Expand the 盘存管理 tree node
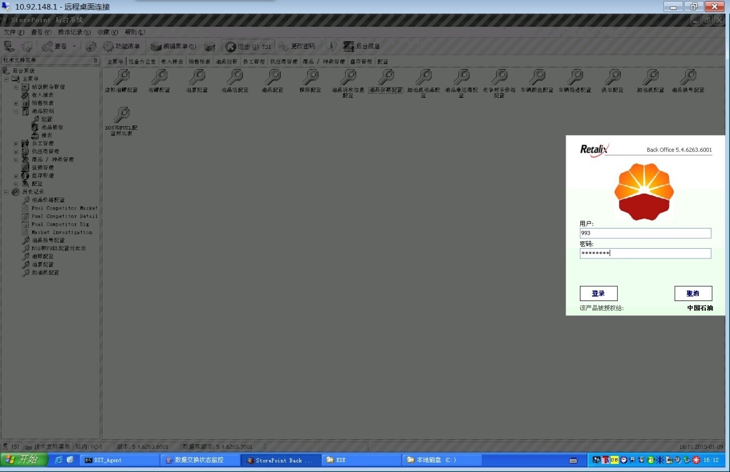 [x=16, y=176]
